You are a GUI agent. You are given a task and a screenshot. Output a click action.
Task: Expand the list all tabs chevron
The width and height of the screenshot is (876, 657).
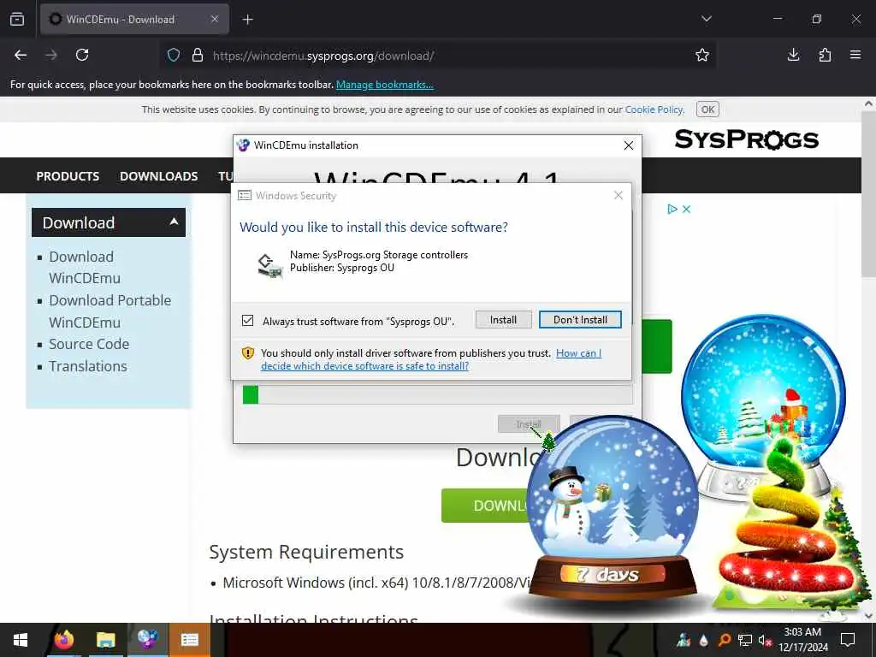[706, 19]
